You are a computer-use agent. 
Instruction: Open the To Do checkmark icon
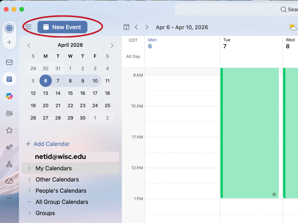coord(9,147)
